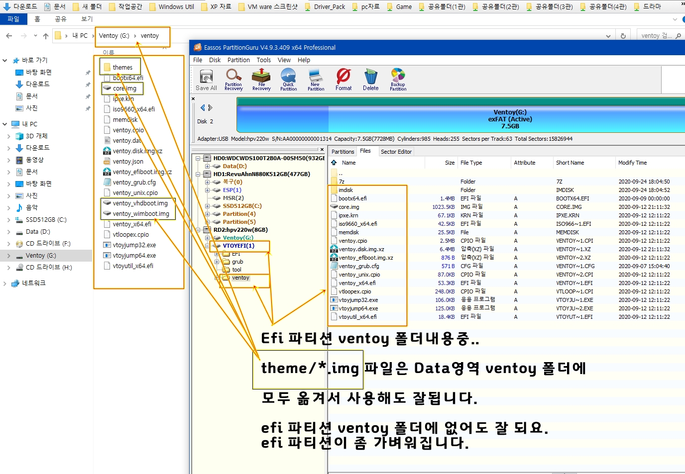Select the ventoy folder in disk tree
Image resolution: width=685 pixels, height=474 pixels.
tap(240, 278)
